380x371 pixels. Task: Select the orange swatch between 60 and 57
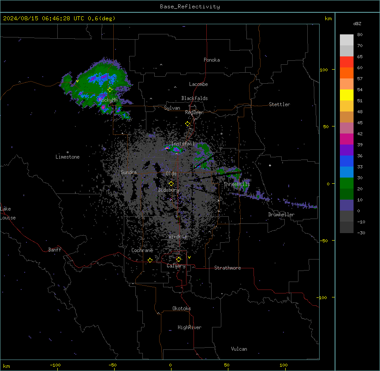346,73
